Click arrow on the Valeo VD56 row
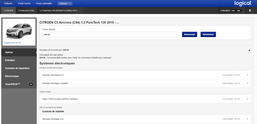The height and width of the screenshot is (124, 257). click(247, 99)
